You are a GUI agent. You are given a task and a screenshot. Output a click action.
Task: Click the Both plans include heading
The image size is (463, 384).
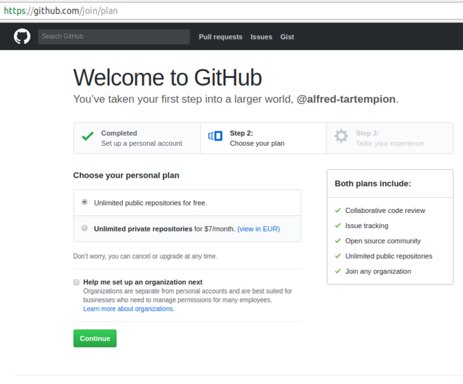point(373,184)
